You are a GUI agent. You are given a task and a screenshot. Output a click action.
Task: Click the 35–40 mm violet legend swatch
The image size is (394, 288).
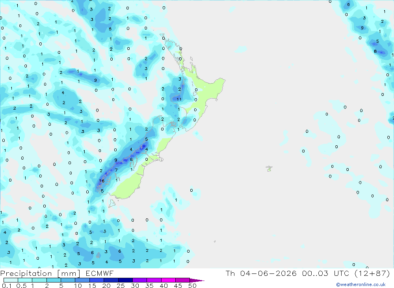click(x=154, y=280)
